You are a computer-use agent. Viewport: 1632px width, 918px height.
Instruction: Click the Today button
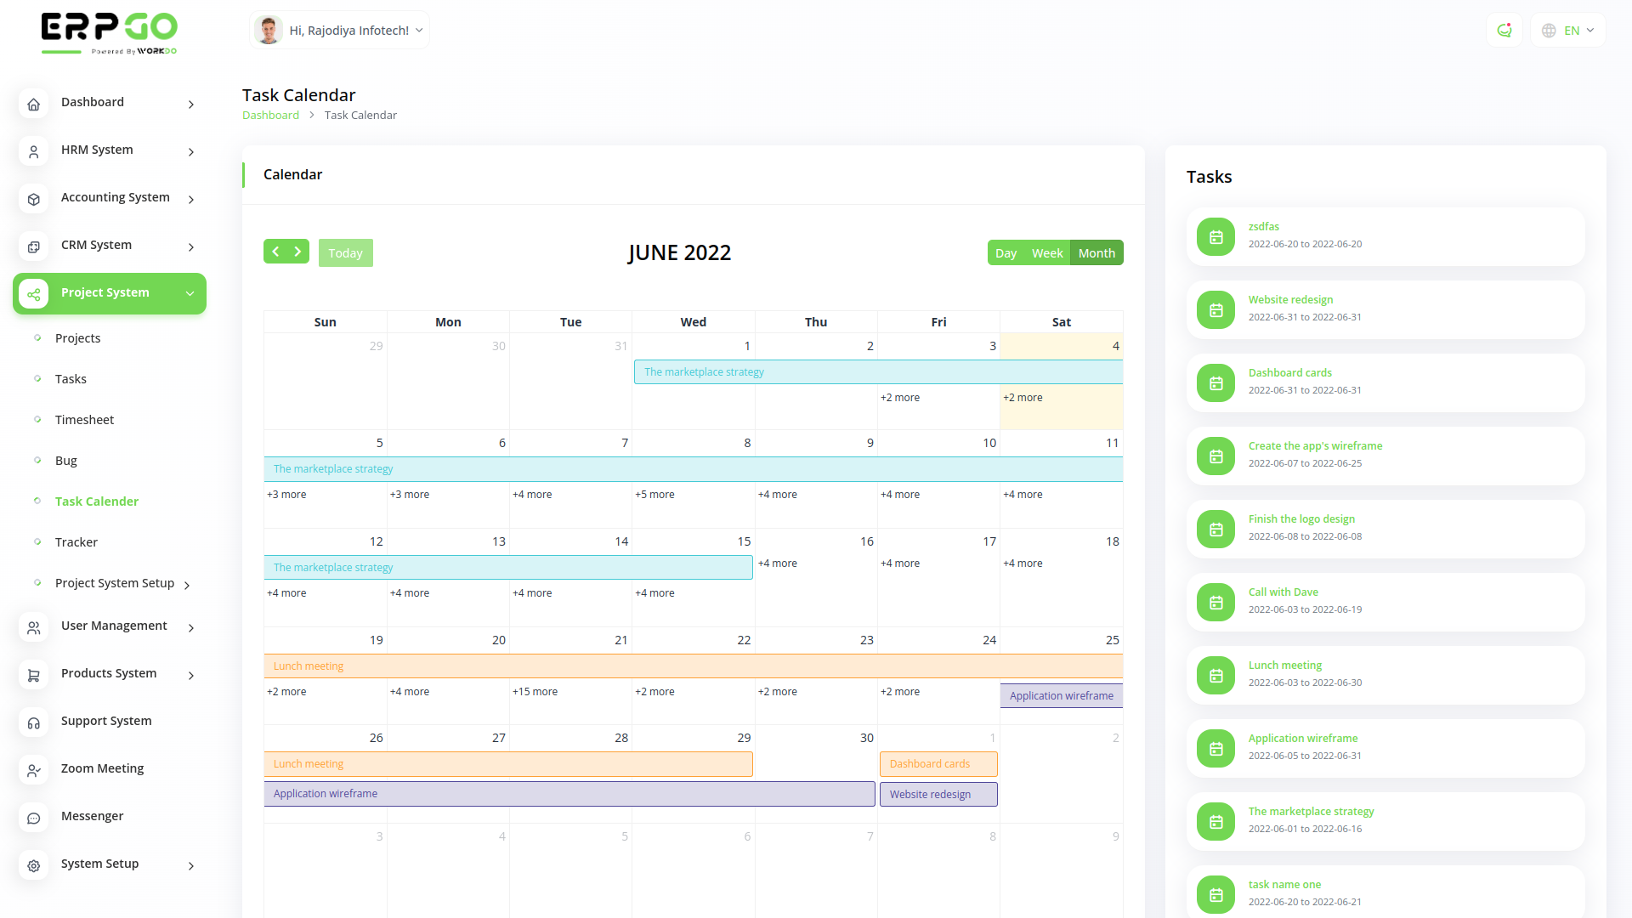point(345,252)
